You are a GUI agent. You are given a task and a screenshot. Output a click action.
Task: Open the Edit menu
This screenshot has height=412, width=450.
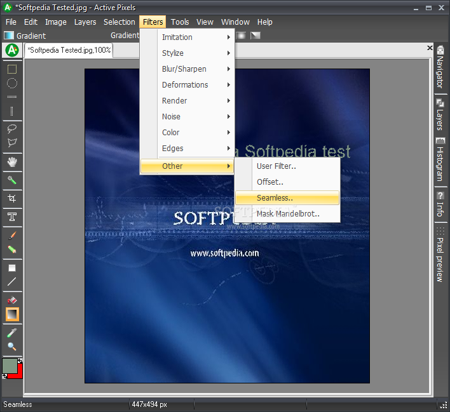pyautogui.click(x=31, y=22)
